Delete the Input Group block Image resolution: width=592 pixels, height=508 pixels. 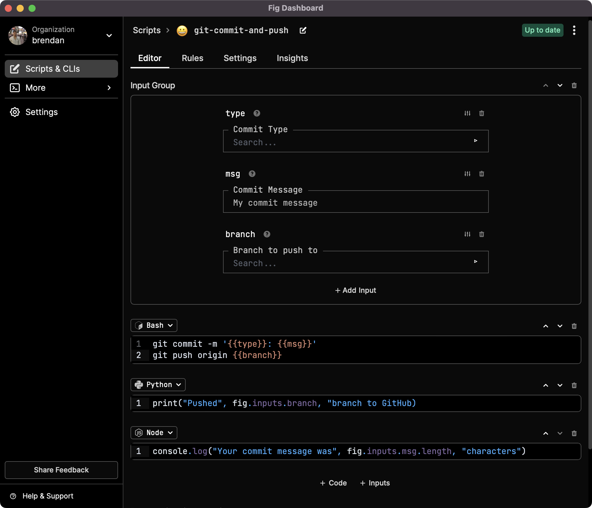click(574, 85)
